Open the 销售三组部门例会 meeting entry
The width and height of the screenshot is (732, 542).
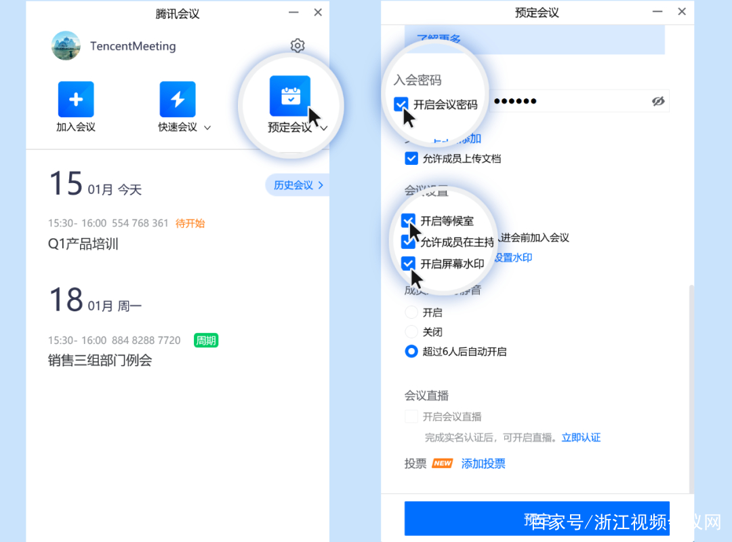click(100, 360)
